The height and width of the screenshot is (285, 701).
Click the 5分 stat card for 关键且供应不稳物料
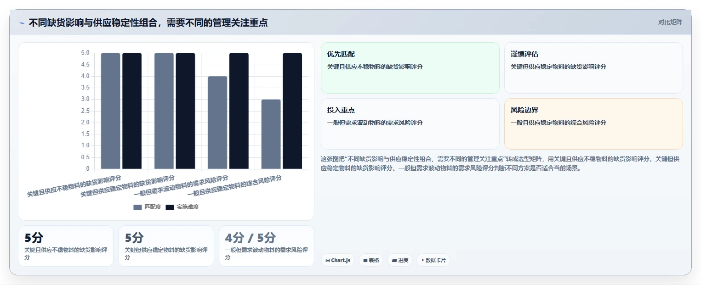(66, 246)
